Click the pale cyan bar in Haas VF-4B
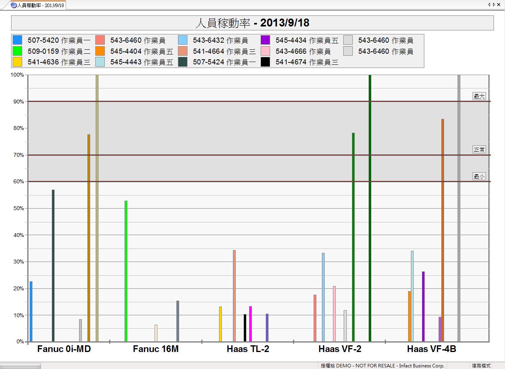Image resolution: width=505 pixels, height=369 pixels. click(412, 296)
